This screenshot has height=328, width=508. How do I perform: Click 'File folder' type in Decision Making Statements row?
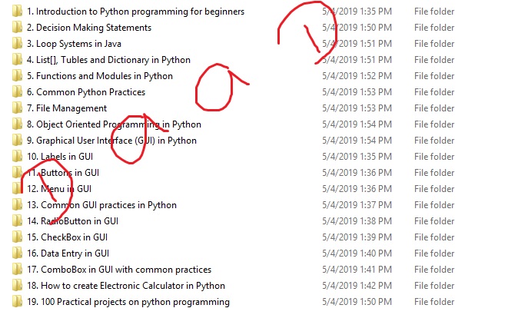434,28
